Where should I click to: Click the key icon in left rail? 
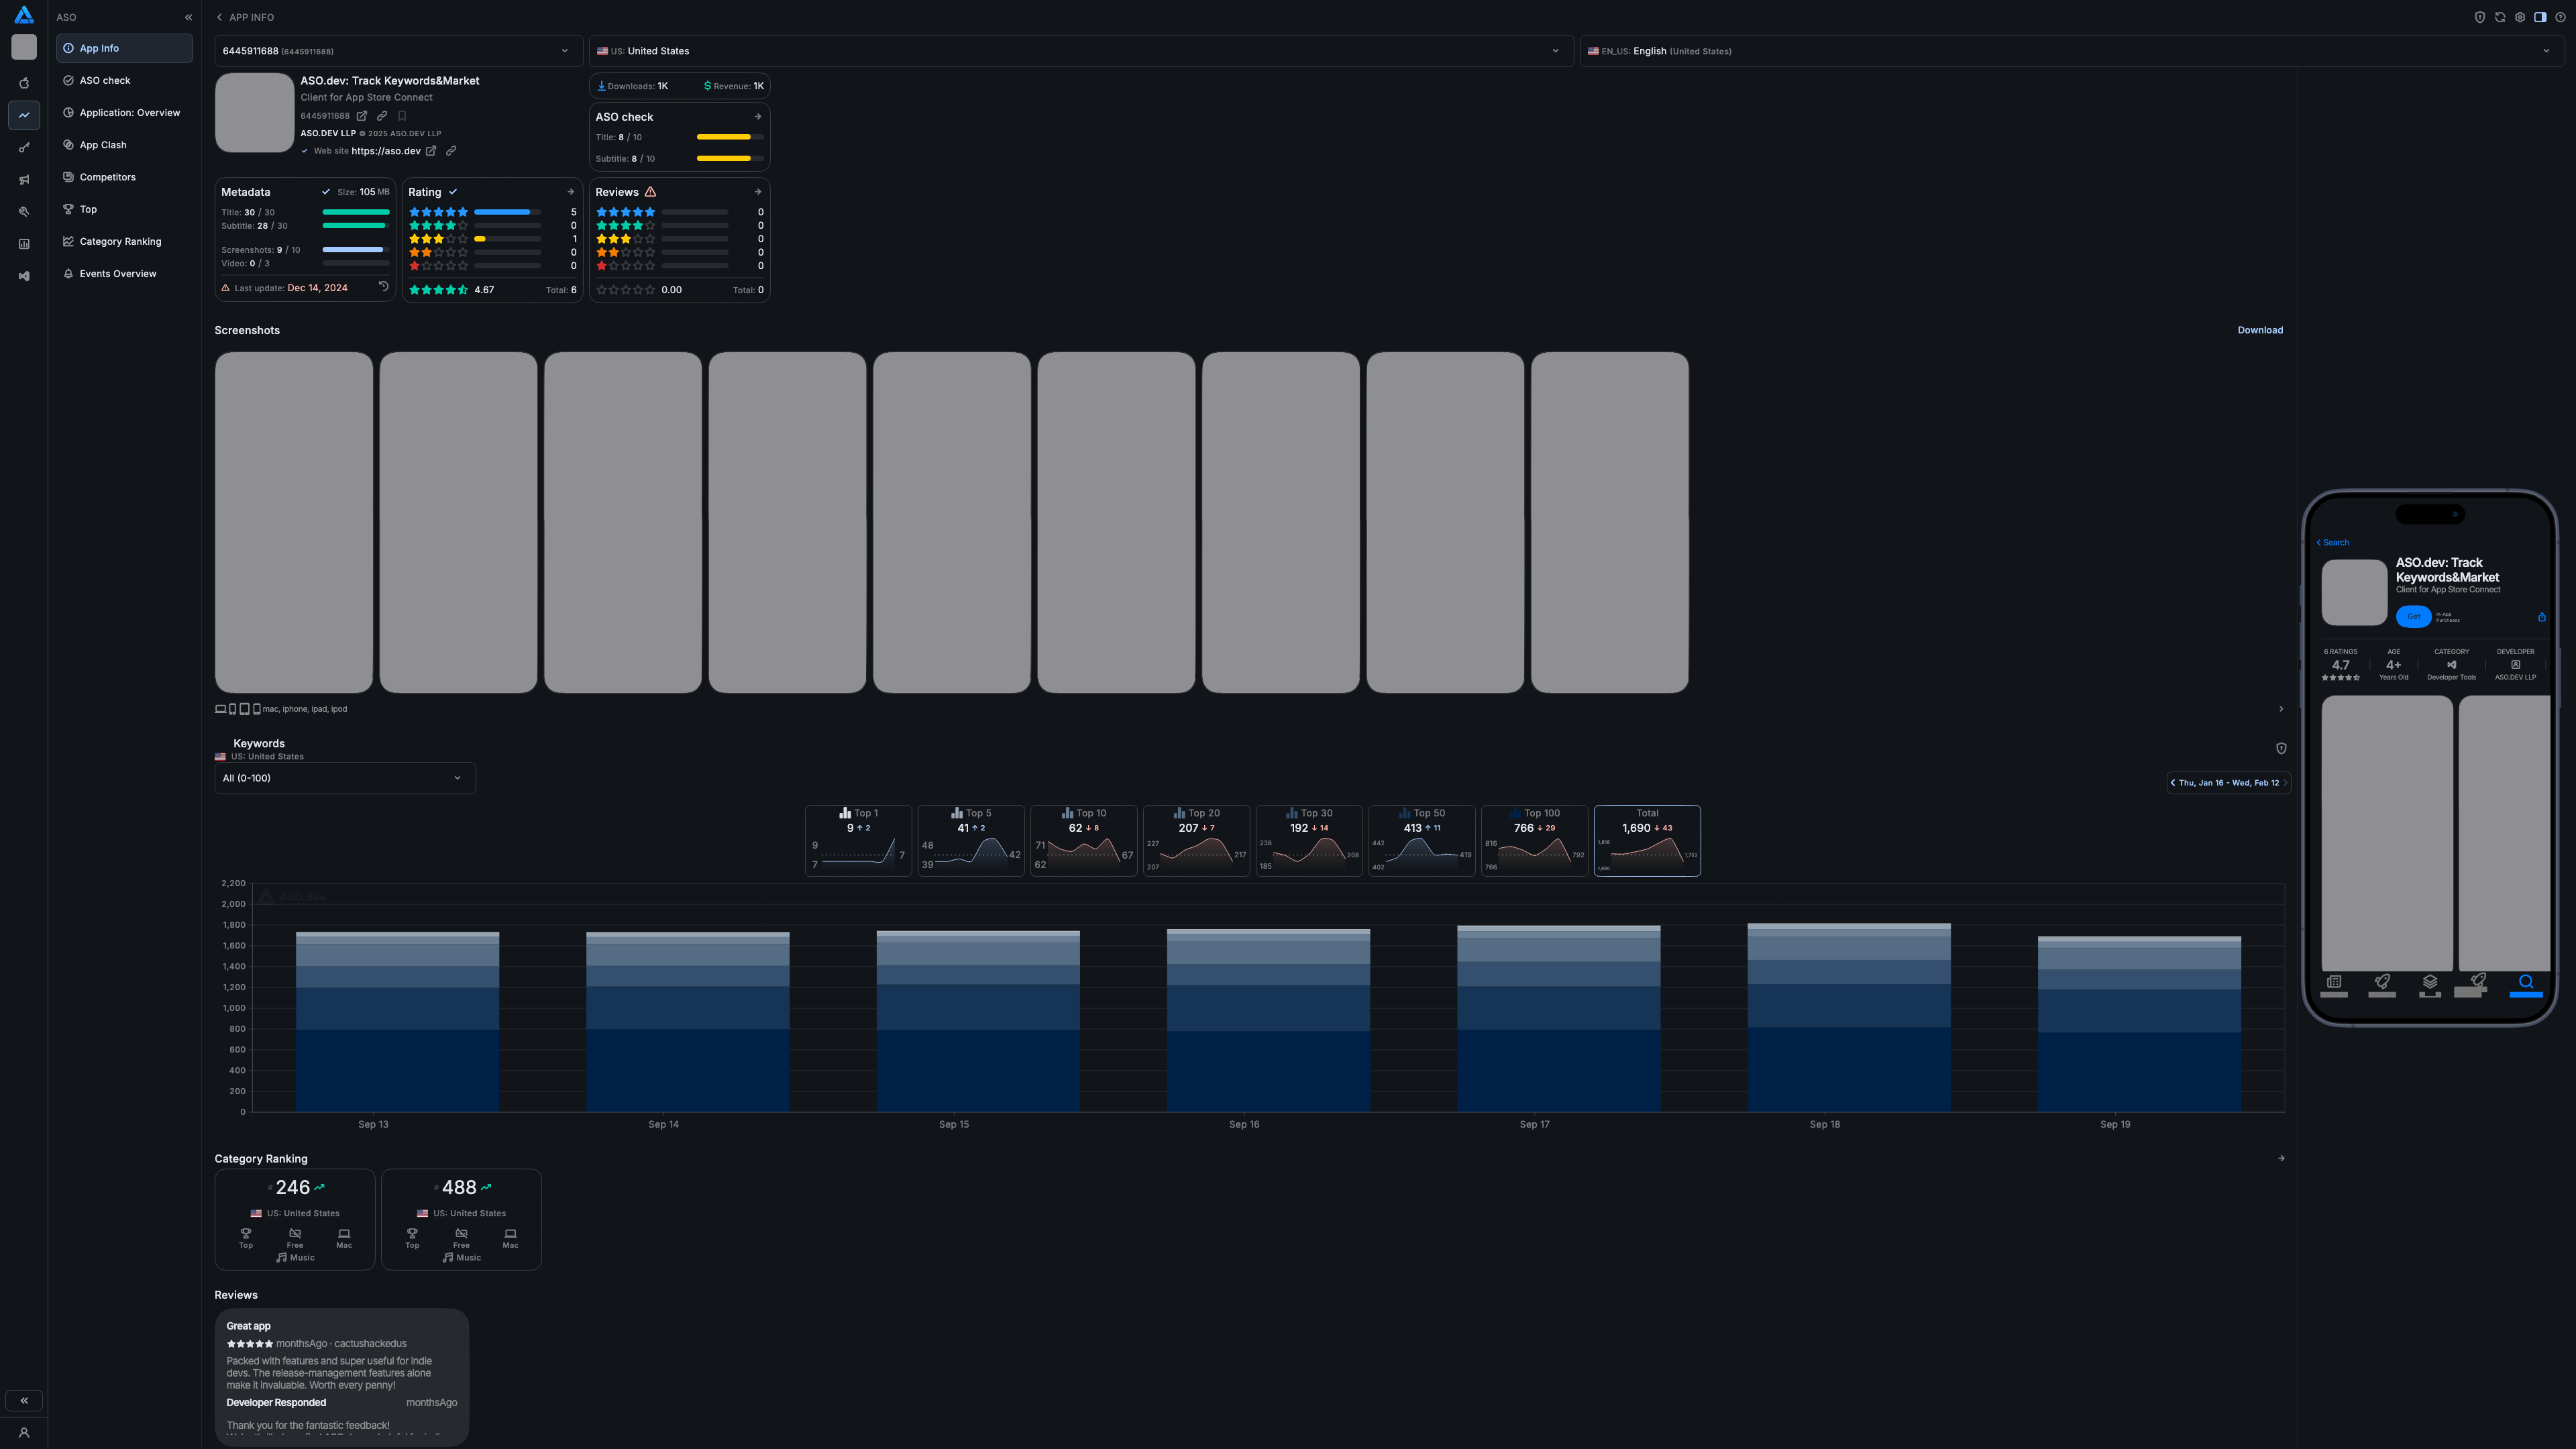tap(24, 148)
